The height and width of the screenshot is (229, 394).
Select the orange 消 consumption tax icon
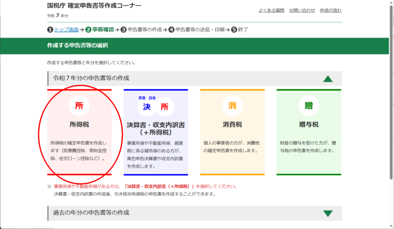(232, 106)
